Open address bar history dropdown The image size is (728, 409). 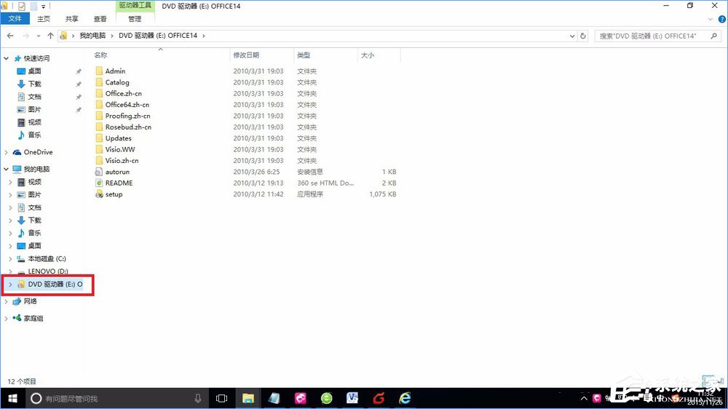572,36
